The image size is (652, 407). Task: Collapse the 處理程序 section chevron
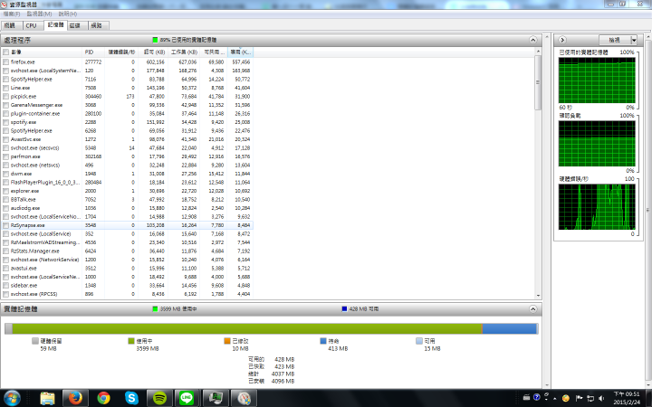pos(533,40)
